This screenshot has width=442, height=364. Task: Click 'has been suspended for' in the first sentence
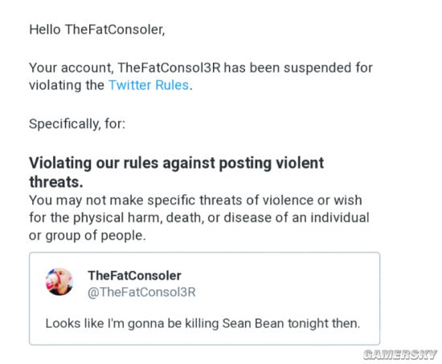pos(298,68)
